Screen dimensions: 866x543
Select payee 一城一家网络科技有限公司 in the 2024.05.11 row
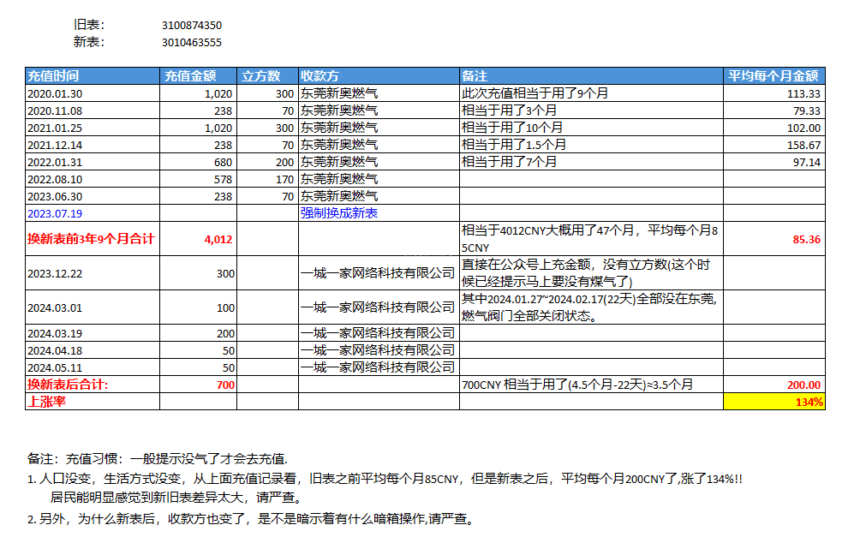(x=379, y=367)
